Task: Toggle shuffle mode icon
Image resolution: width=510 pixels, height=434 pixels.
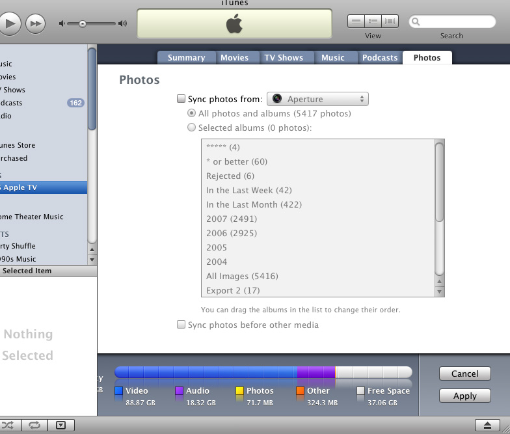Action: tap(8, 425)
